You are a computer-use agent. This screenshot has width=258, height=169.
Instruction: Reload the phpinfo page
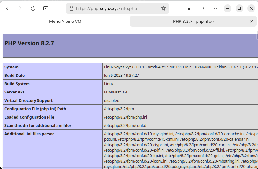33,8
